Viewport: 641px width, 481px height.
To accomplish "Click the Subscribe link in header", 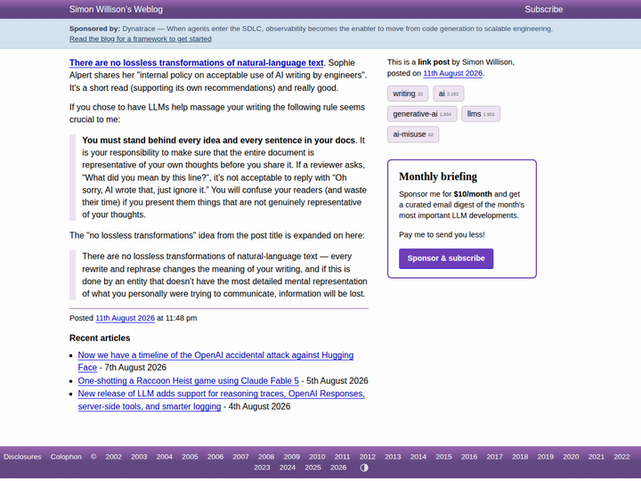I will point(543,9).
